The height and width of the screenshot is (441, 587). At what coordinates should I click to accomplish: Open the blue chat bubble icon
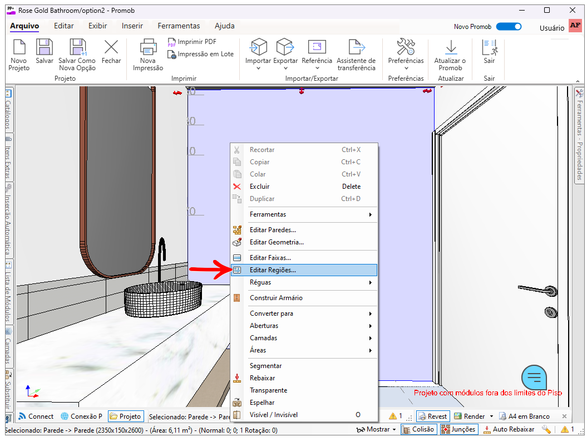tap(534, 378)
